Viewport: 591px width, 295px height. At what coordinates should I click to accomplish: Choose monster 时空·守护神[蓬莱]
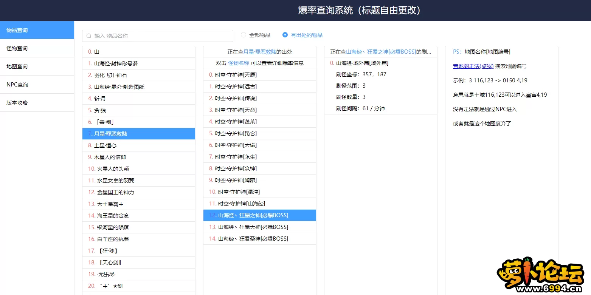click(x=260, y=122)
